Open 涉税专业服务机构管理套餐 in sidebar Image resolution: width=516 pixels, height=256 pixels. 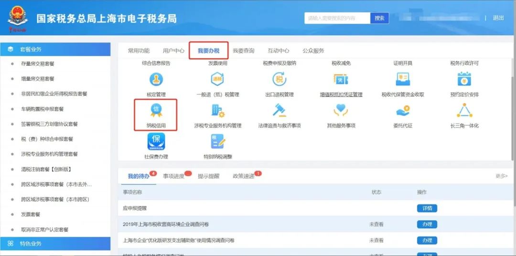(x=49, y=154)
